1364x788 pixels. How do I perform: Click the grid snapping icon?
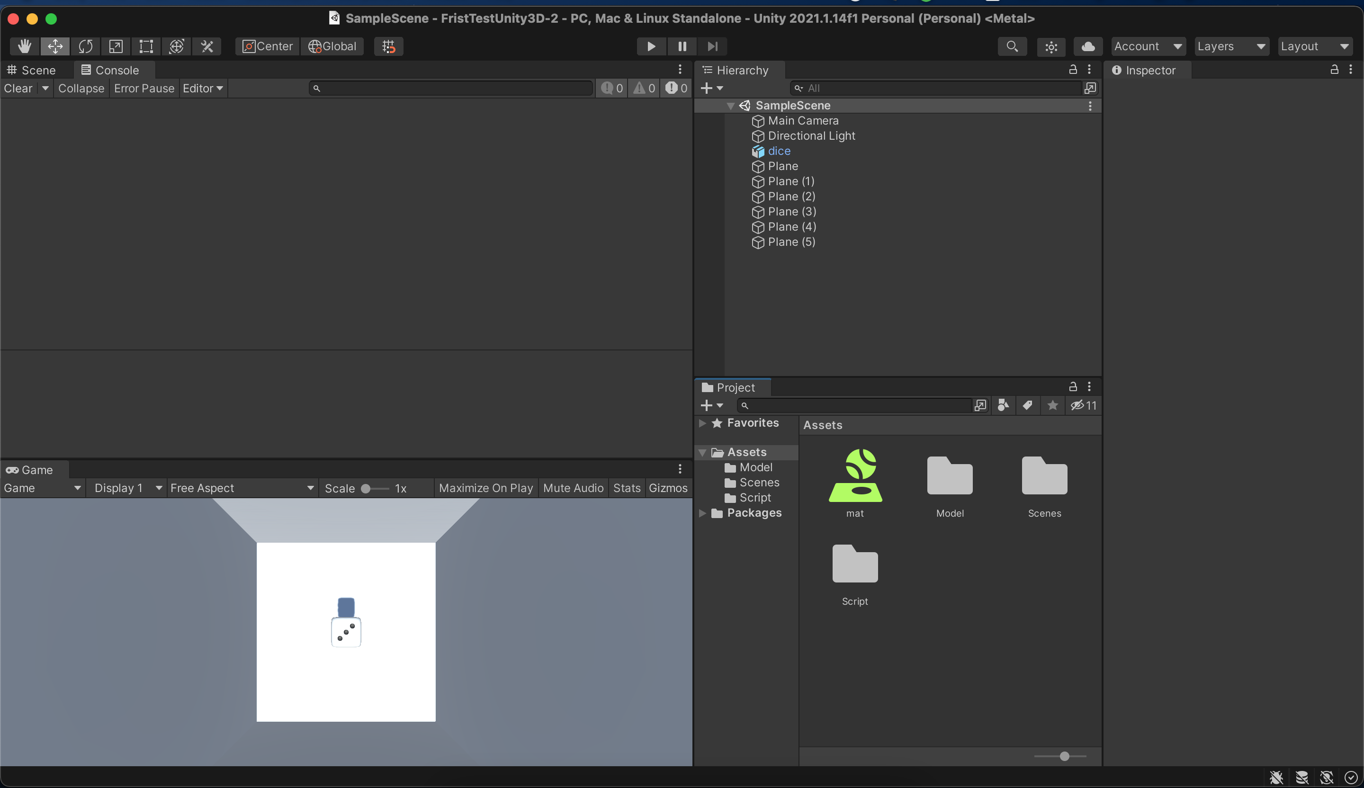pyautogui.click(x=389, y=46)
